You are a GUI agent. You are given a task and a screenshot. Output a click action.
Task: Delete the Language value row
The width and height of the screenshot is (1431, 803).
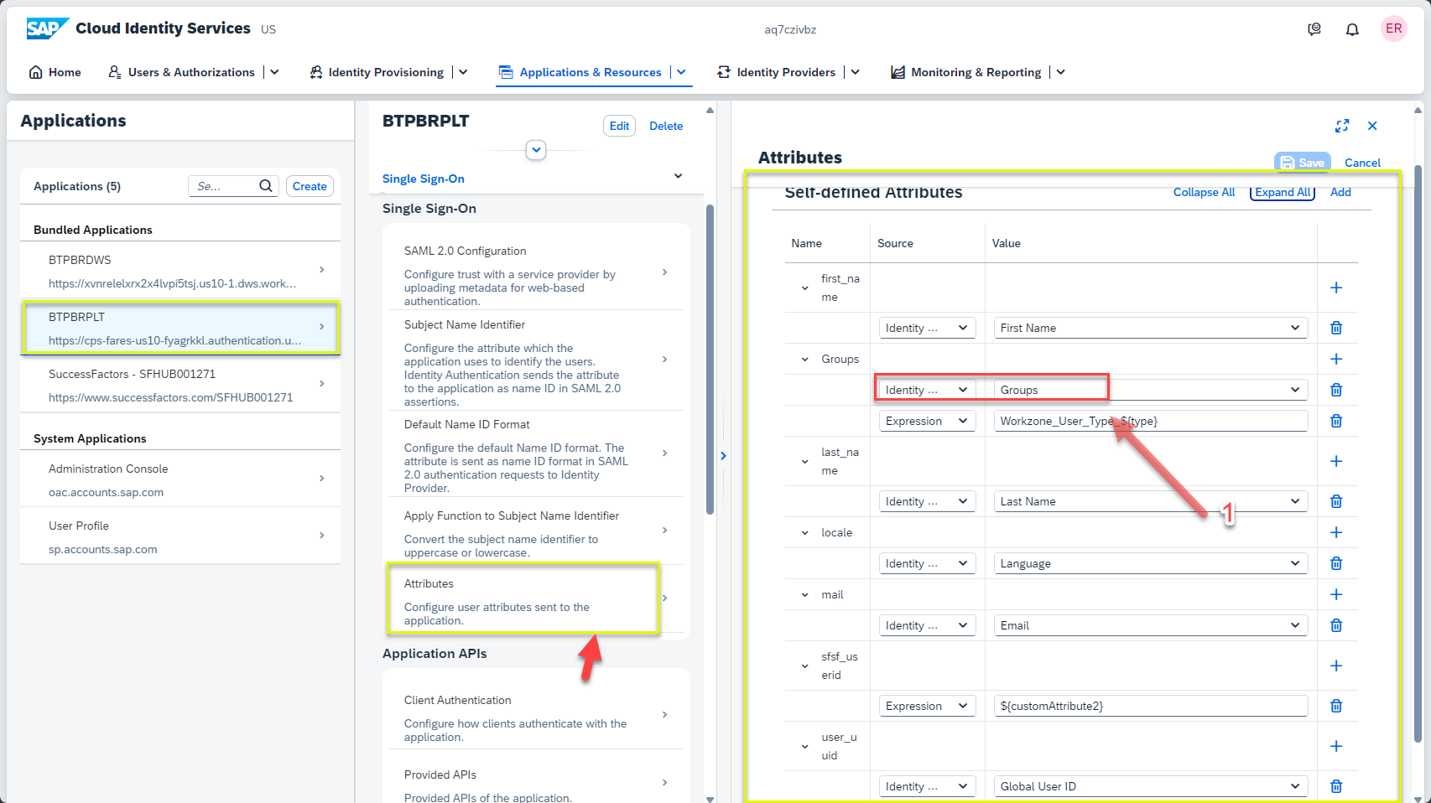(1336, 563)
